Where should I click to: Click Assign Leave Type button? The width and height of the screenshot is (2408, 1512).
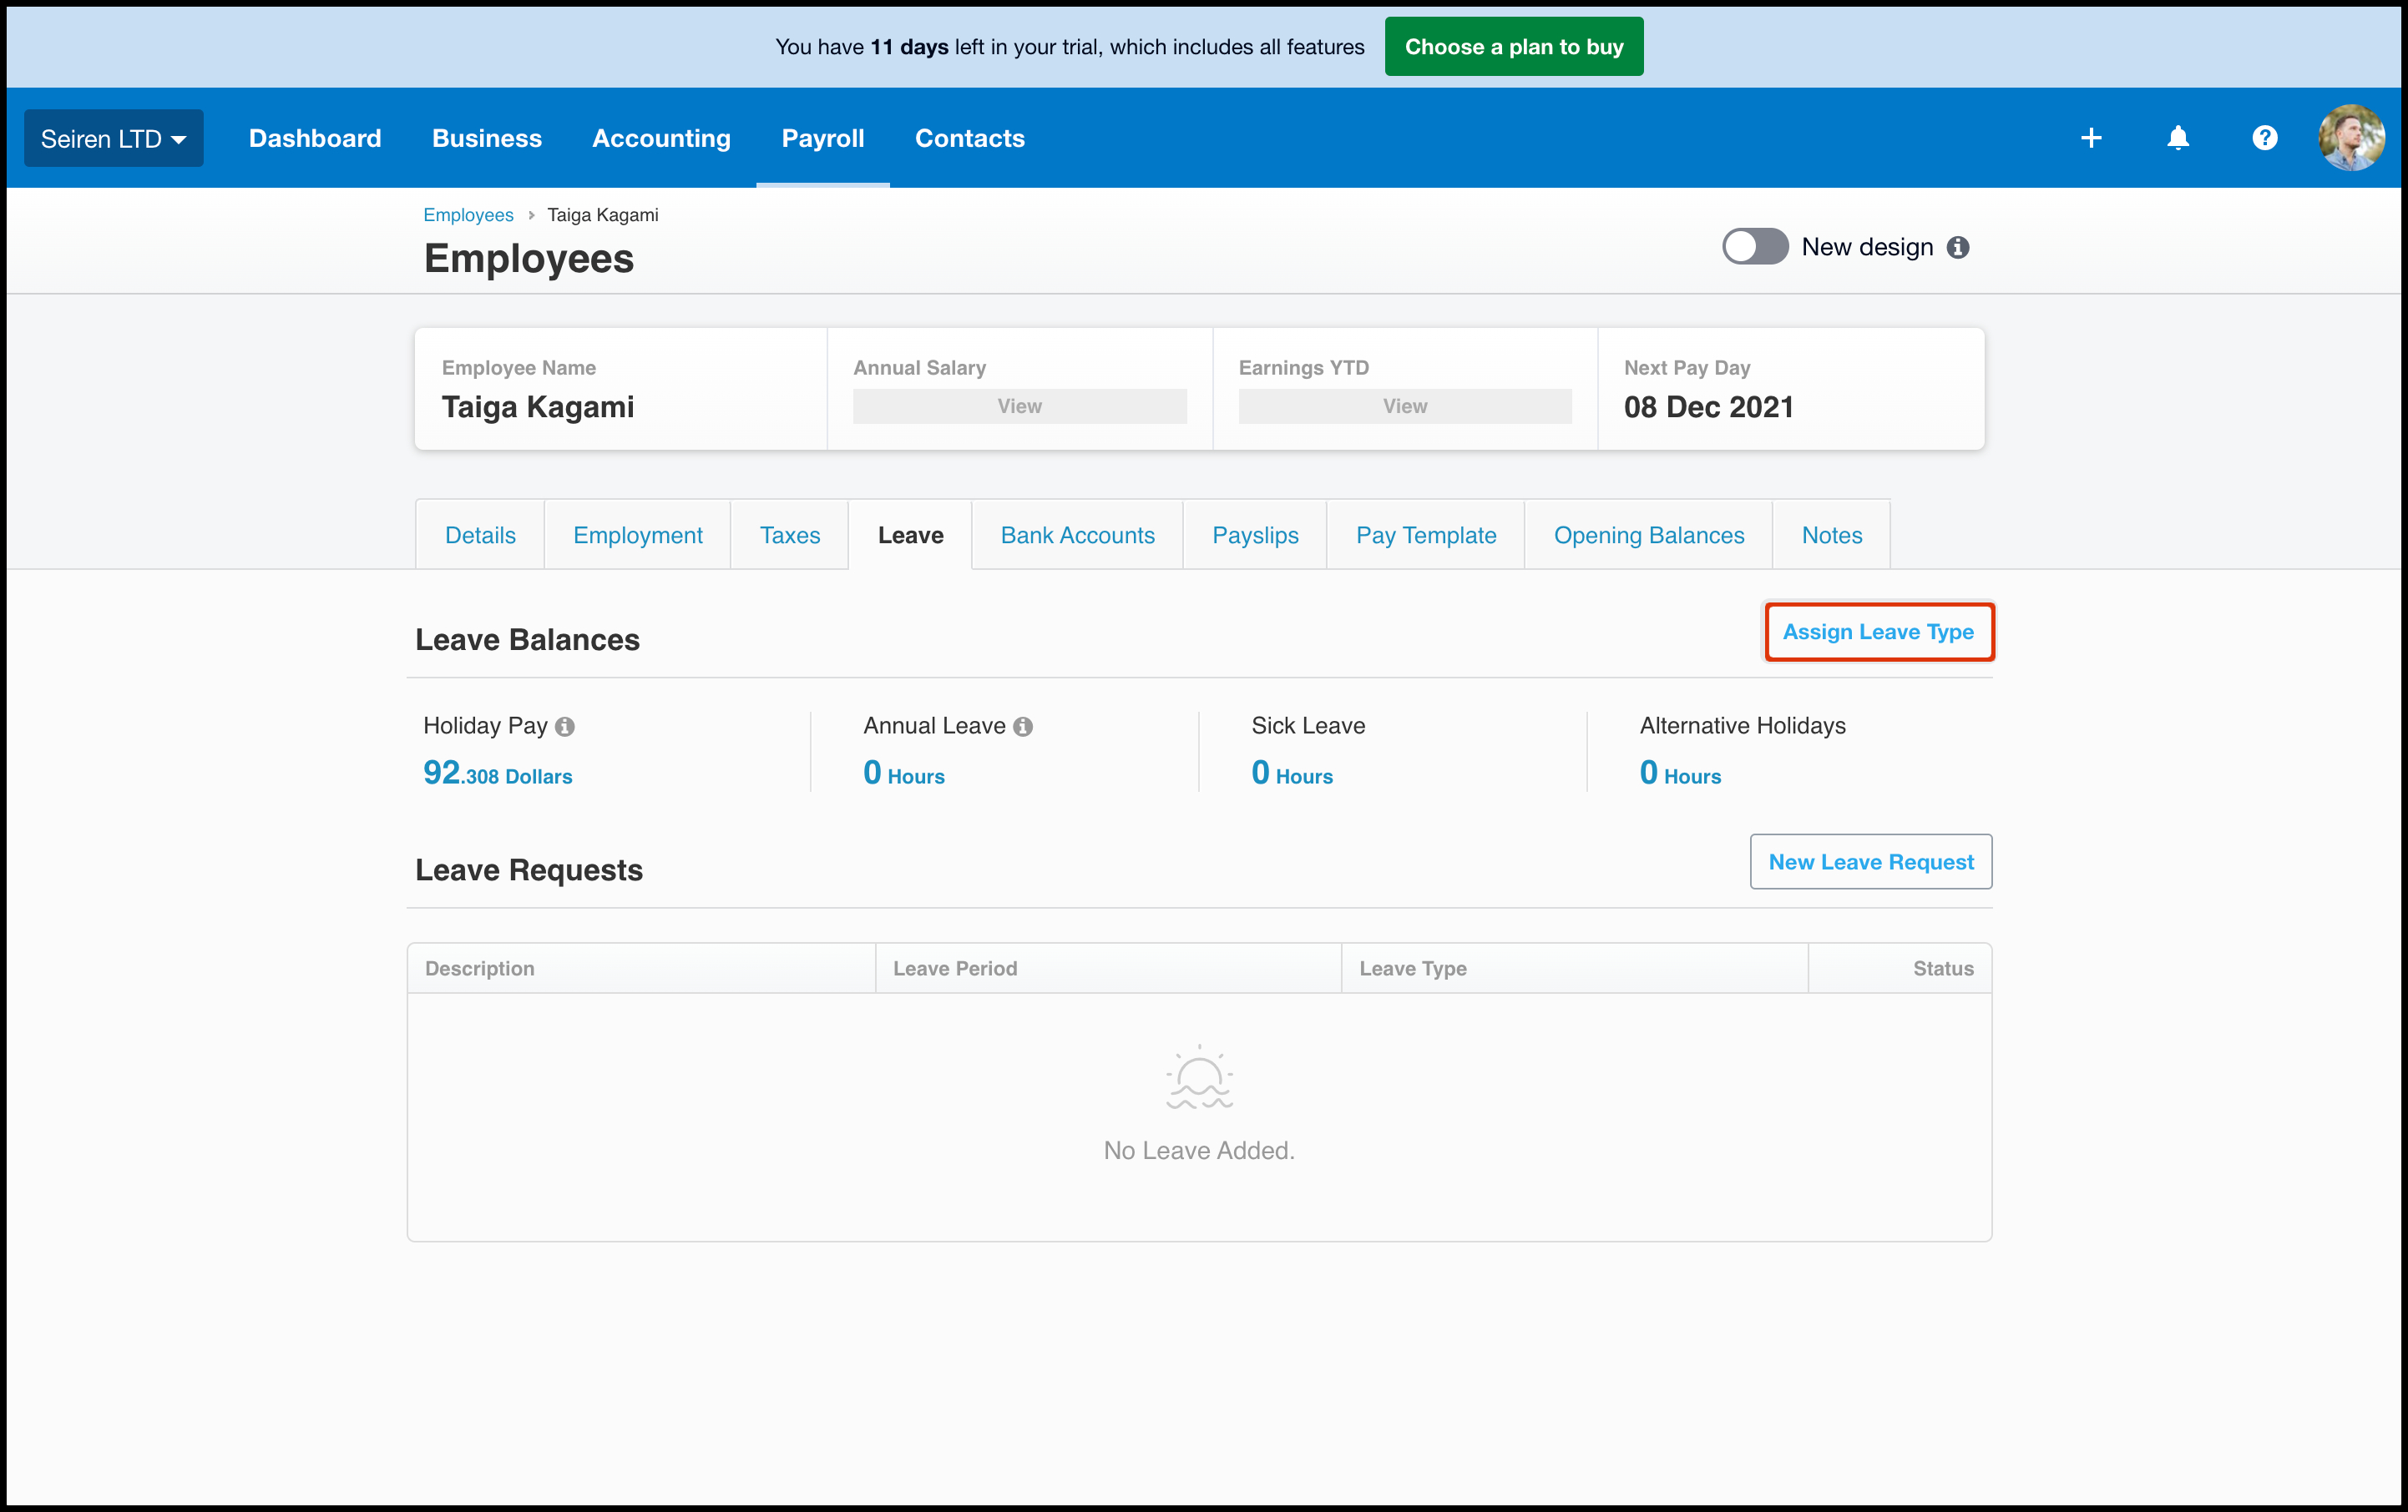pyautogui.click(x=1877, y=632)
